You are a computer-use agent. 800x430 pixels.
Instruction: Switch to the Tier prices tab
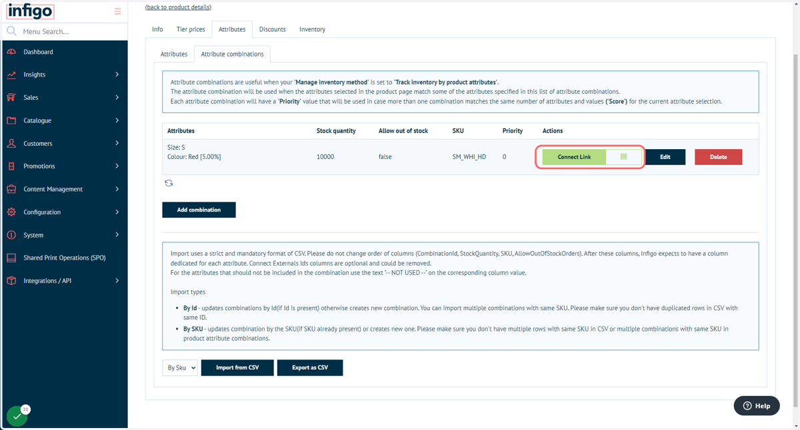[191, 29]
